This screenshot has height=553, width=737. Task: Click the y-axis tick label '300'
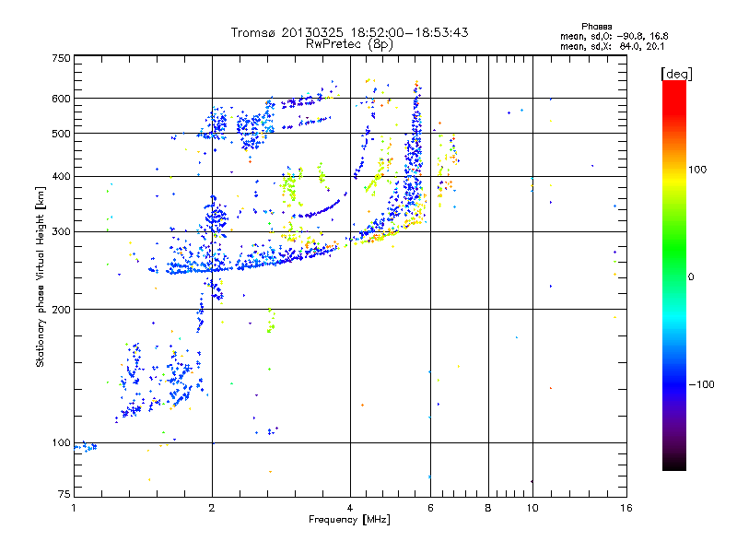click(x=61, y=232)
